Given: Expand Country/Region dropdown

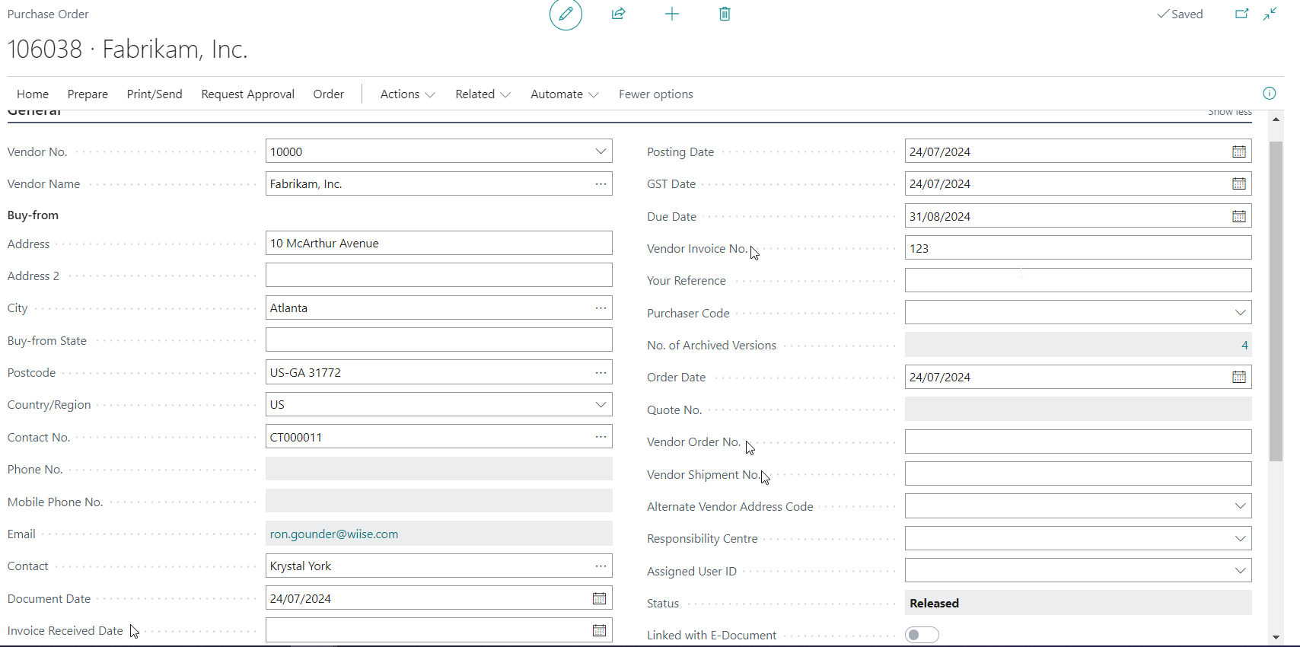Looking at the screenshot, I should pos(601,404).
